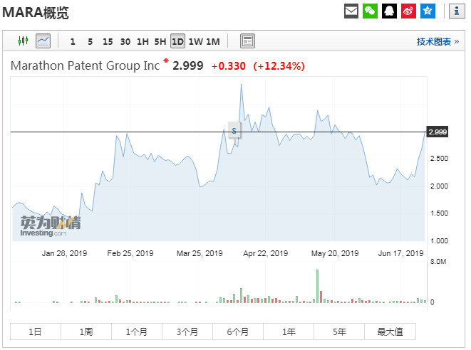Click the Apr 22, 2019 date label

(x=266, y=253)
